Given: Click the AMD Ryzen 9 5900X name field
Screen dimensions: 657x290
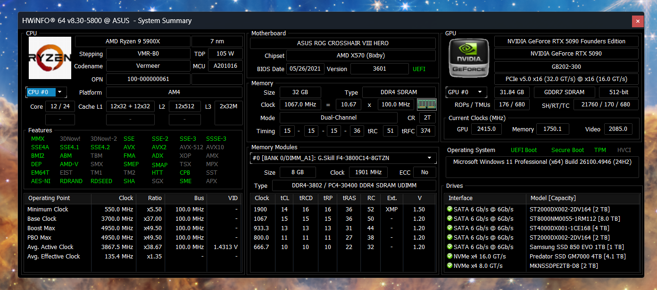Looking at the screenshot, I should coord(133,41).
